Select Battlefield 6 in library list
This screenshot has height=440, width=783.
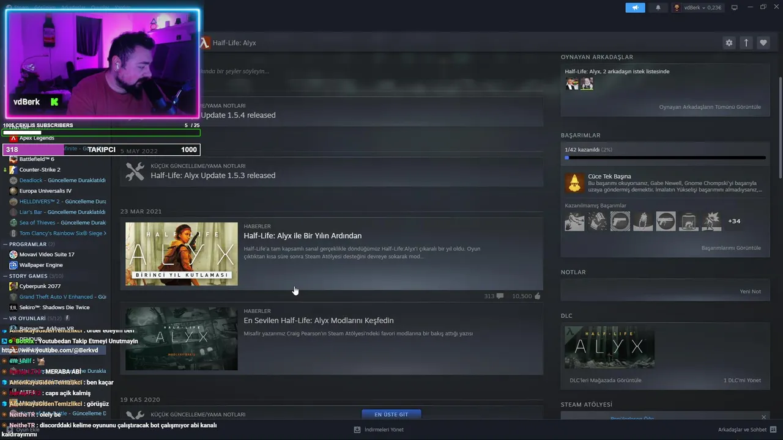[37, 159]
